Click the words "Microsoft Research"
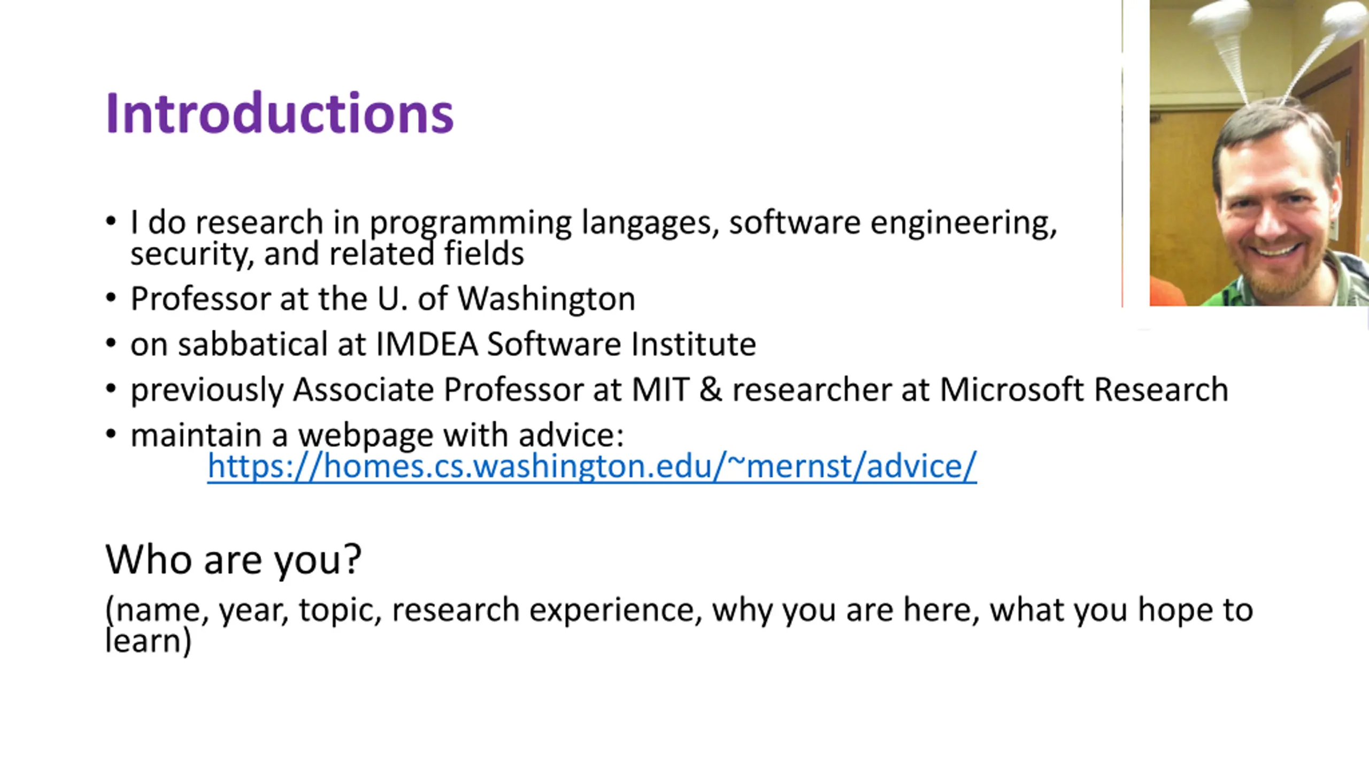This screenshot has height=770, width=1369. [x=1084, y=389]
